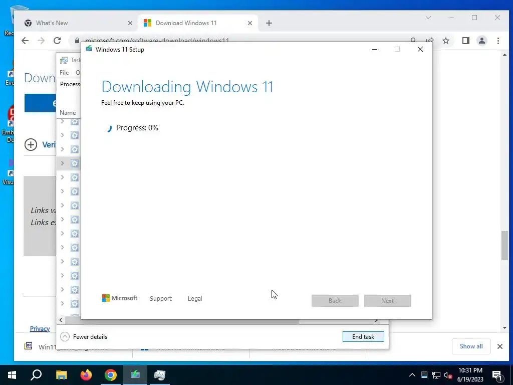Viewport: 513px width, 385px height.
Task: Click the muted volume tray icon
Action: [448, 375]
